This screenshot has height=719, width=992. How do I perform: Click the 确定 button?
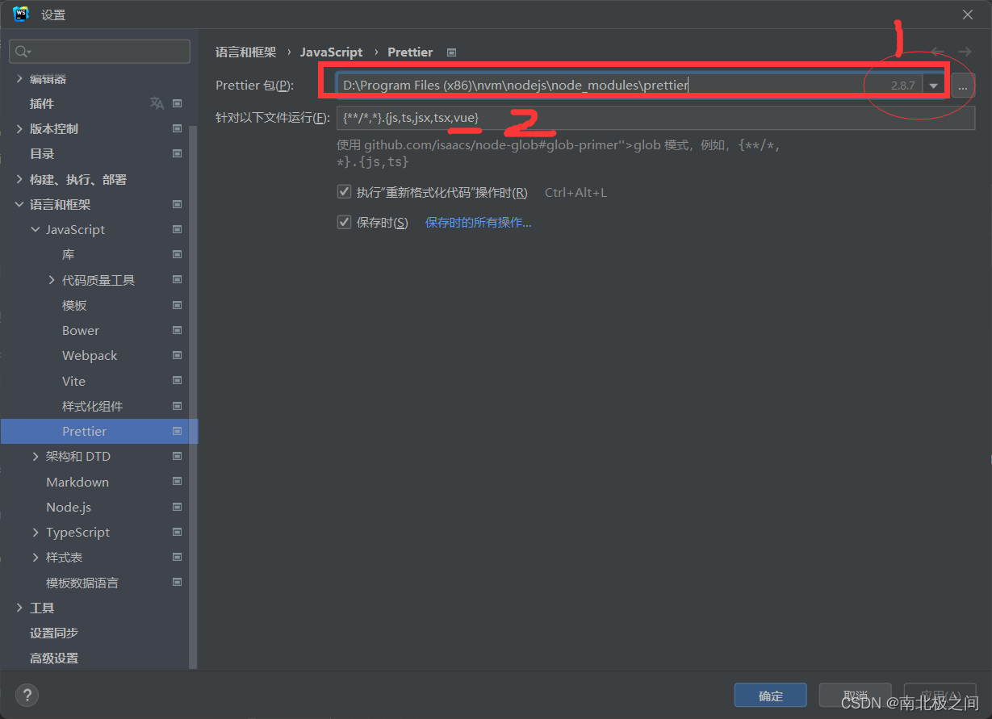pyautogui.click(x=771, y=696)
